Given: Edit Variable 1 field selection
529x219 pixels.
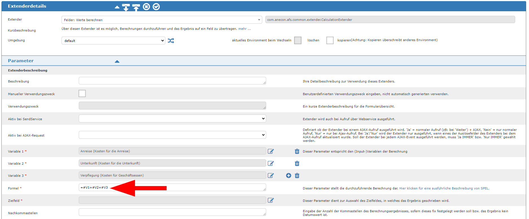Looking at the screenshot, I should coord(271,151).
